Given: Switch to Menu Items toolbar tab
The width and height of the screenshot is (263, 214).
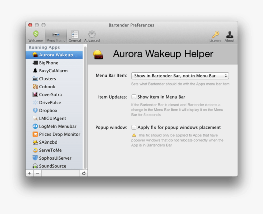Looking at the screenshot, I should coord(56,36).
